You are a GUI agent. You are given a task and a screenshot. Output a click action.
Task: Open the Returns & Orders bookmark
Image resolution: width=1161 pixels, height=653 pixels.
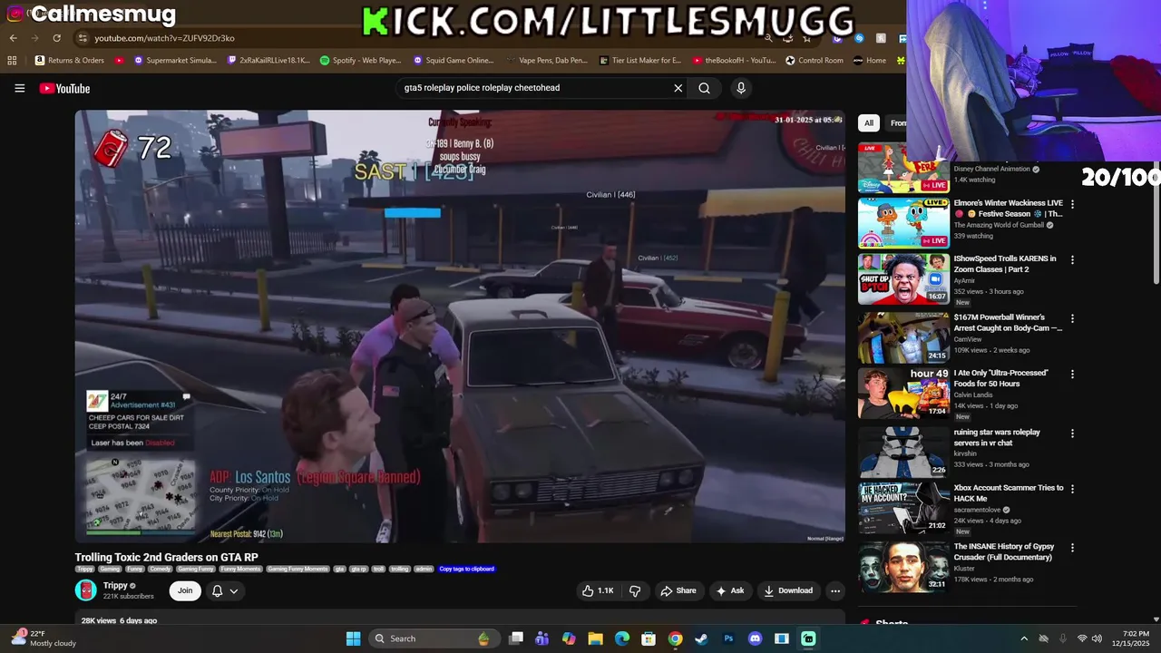point(70,61)
